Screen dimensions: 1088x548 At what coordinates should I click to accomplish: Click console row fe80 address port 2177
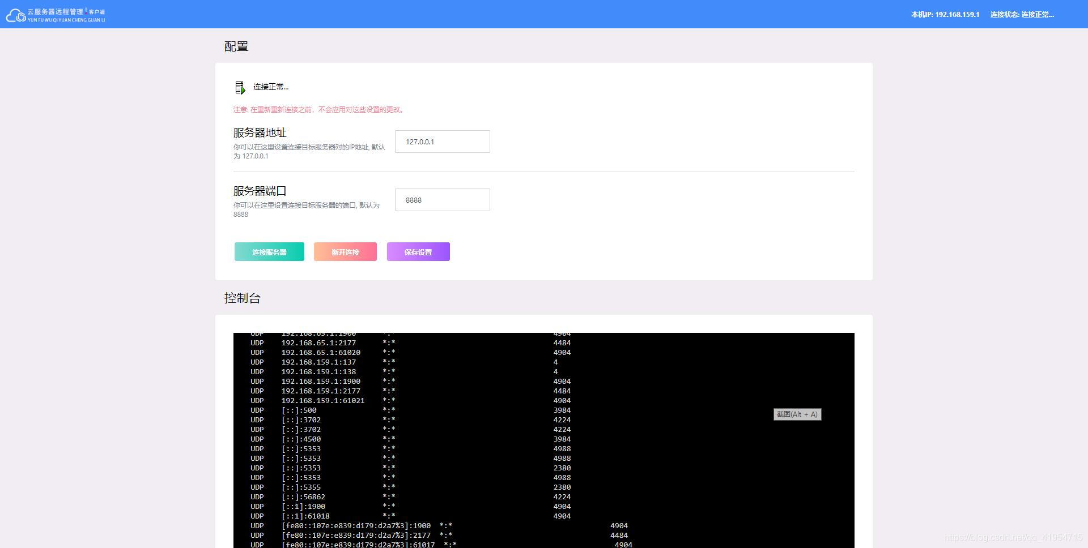(x=439, y=536)
